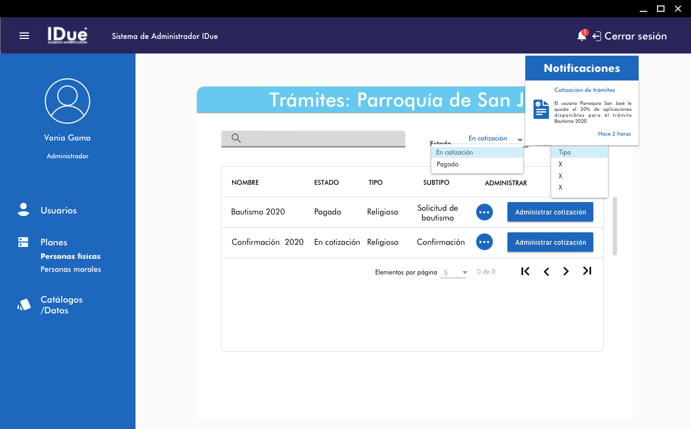
Task: Expand the Estado dropdown arrow
Action: tap(520, 140)
